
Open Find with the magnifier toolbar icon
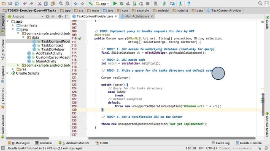click(x=61, y=3)
